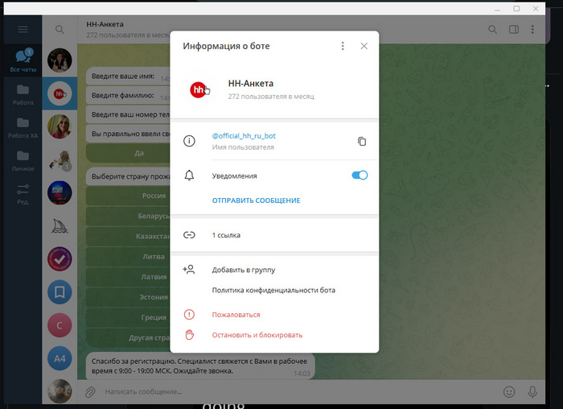Viewport: 563px width, 409px height.
Task: Open Saved Messages bookmark chat
Action: tap(60, 292)
